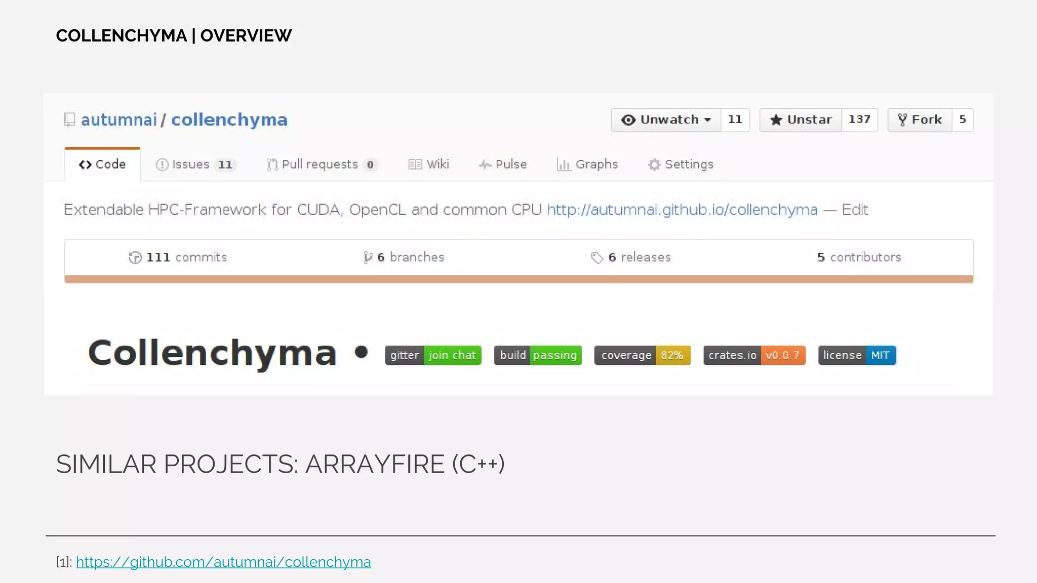Click the Code brackets icon
The height and width of the screenshot is (583, 1037).
tap(85, 164)
